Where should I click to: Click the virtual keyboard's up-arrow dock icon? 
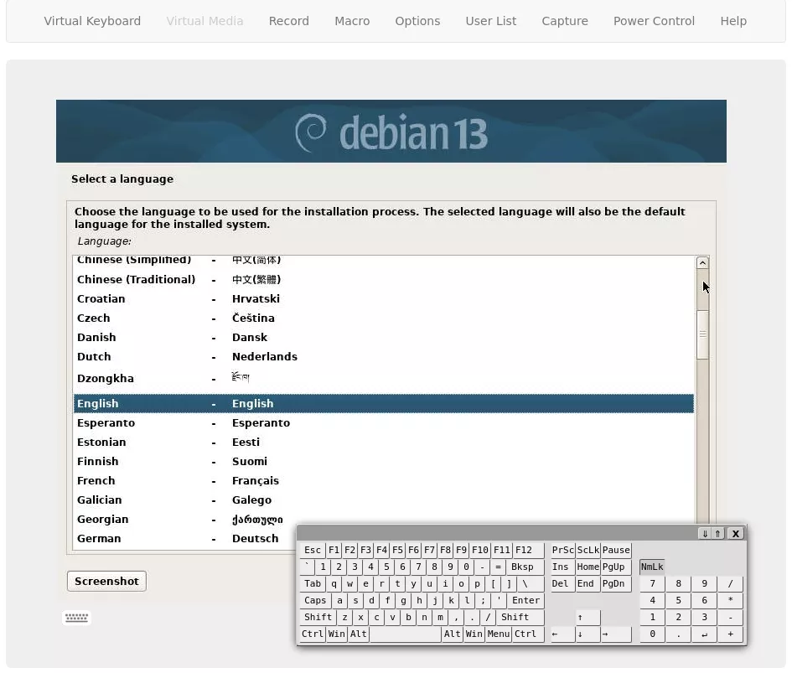717,534
